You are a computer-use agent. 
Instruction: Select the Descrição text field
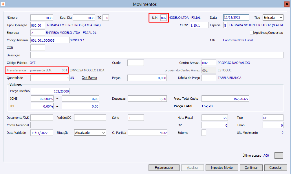pyautogui.click(x=157, y=55)
